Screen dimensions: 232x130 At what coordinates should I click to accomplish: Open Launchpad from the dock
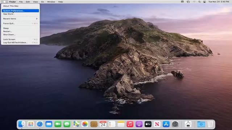pos(30,124)
